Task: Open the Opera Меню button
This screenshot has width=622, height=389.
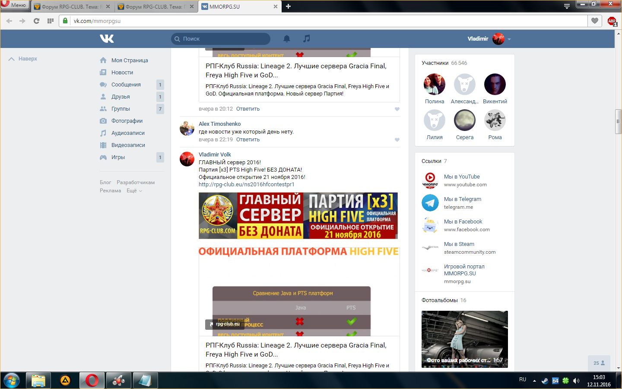Action: [15, 5]
